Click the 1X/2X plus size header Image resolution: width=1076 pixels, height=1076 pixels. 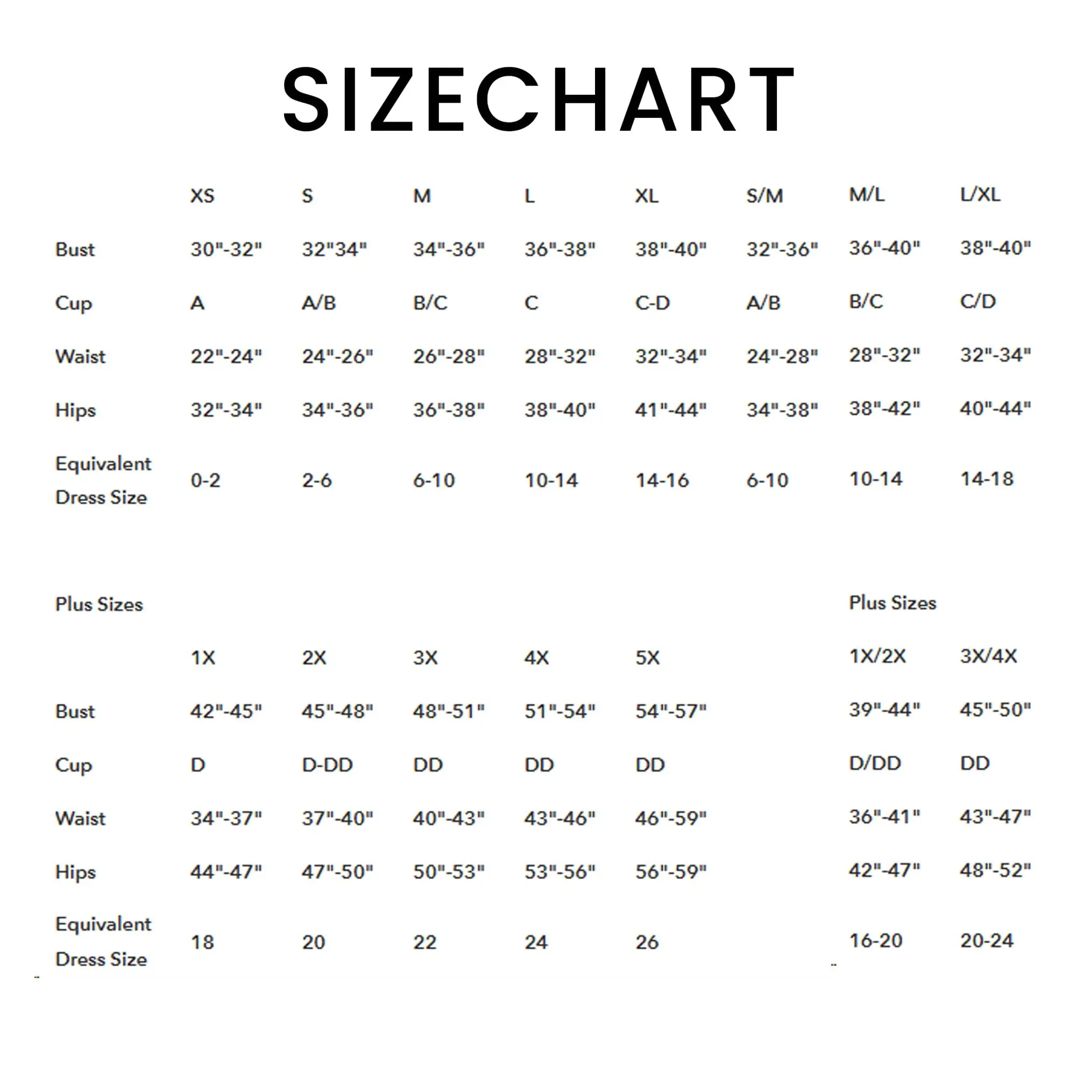pos(877,656)
